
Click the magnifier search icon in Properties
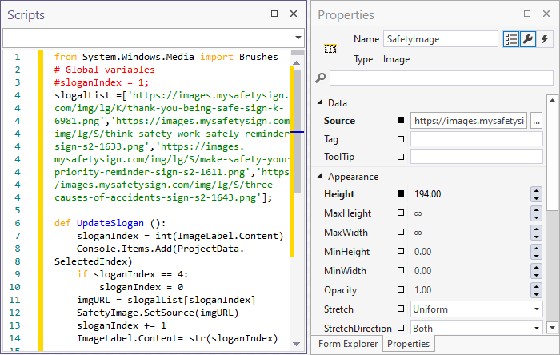(x=321, y=78)
